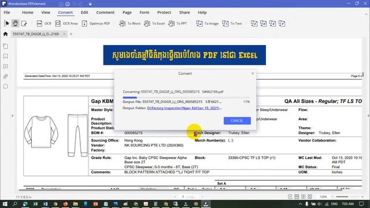Screen dimensions: 370x208
Task: Open the Comment tab
Action: coord(105,12)
